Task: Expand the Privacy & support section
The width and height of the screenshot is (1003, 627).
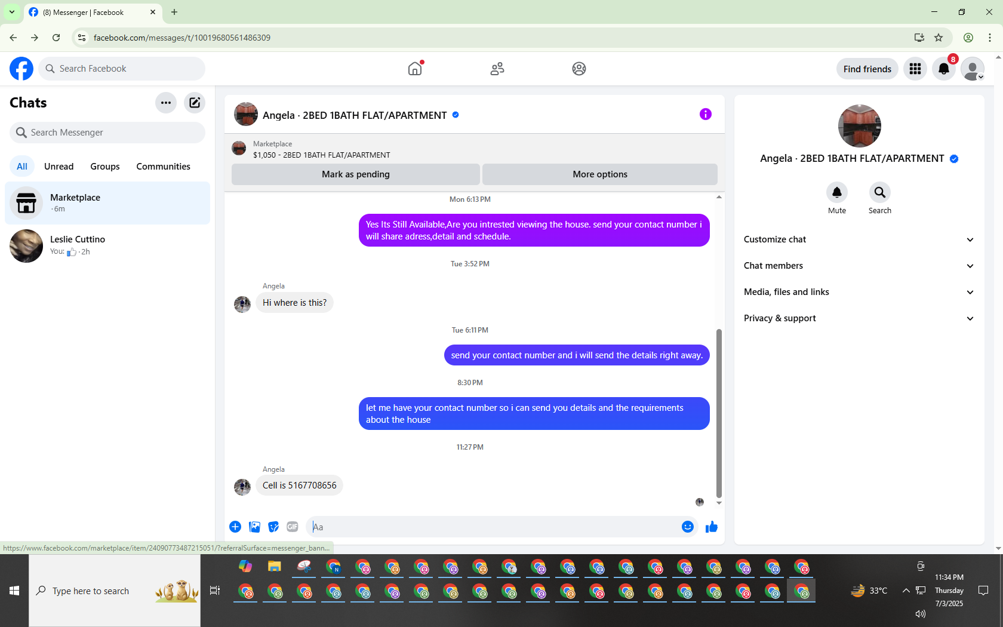Action: tap(859, 318)
